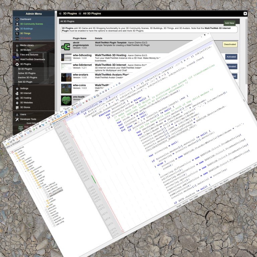
Task: Click the plugins page vertical scrollbar
Action: click(x=246, y=52)
